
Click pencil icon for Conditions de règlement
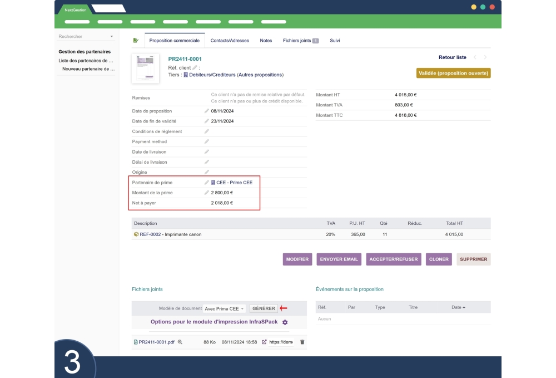tap(207, 131)
